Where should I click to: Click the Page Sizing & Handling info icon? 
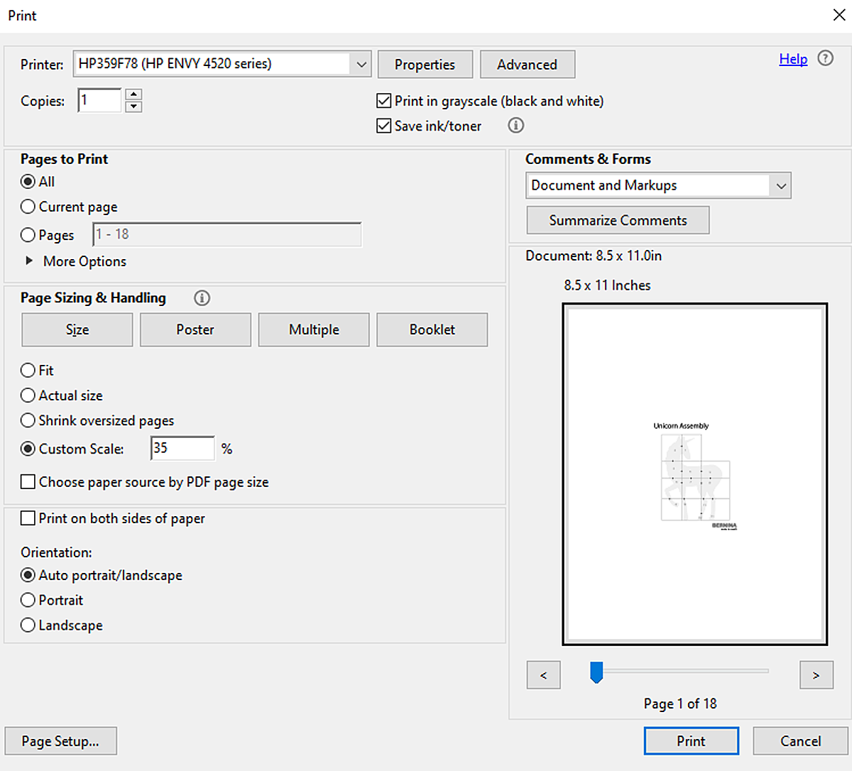click(x=202, y=298)
